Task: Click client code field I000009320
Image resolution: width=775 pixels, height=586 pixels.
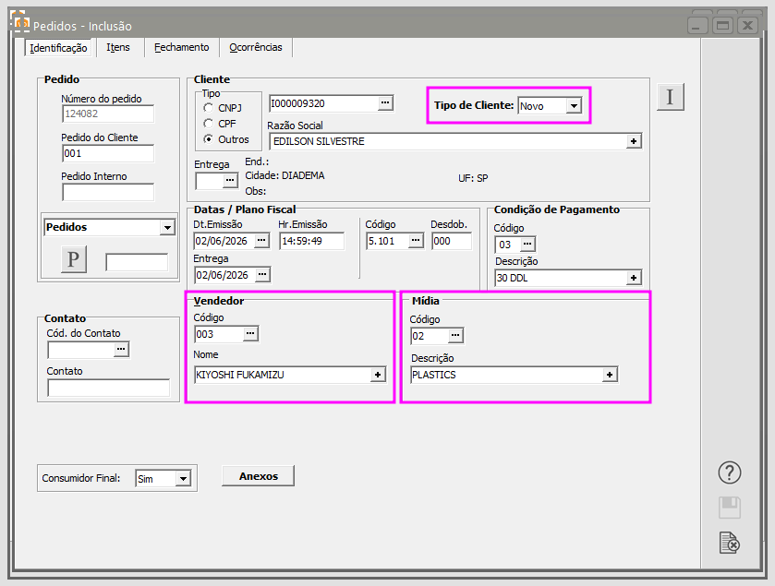Action: [x=323, y=103]
